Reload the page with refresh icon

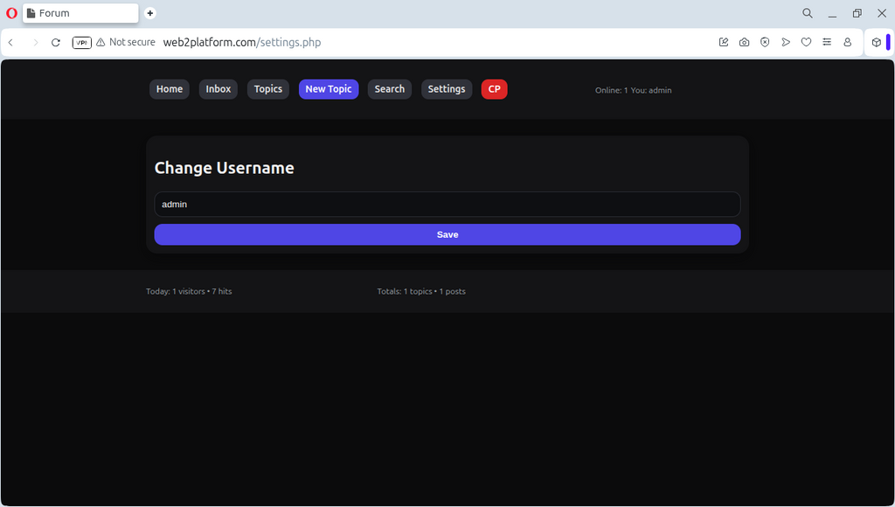click(x=55, y=42)
